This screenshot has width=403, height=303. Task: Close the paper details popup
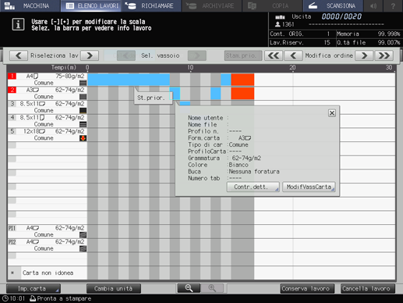(x=332, y=113)
